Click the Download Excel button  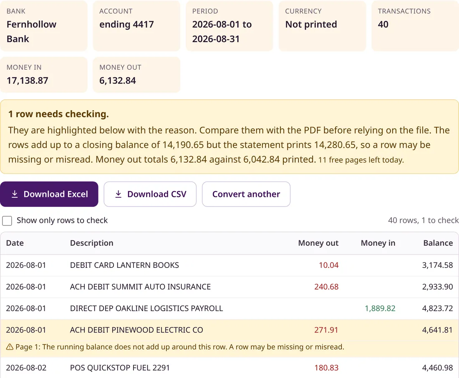pos(49,194)
